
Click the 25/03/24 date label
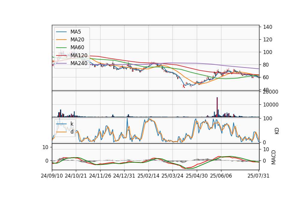click(x=172, y=176)
